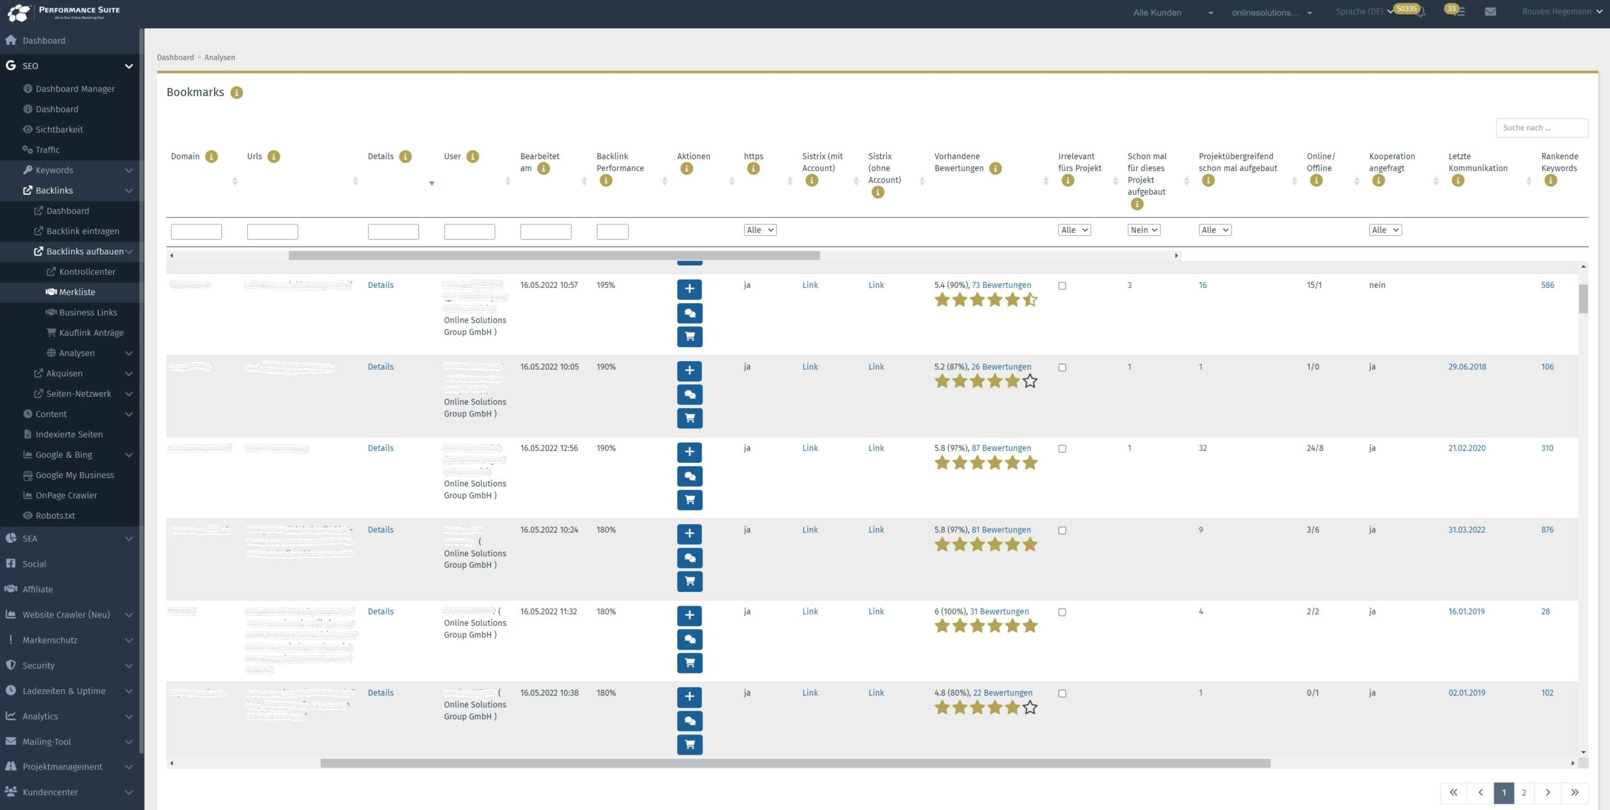Screen dimensions: 1610x810
Task: Open the Nein filter dropdown
Action: pos(1143,230)
